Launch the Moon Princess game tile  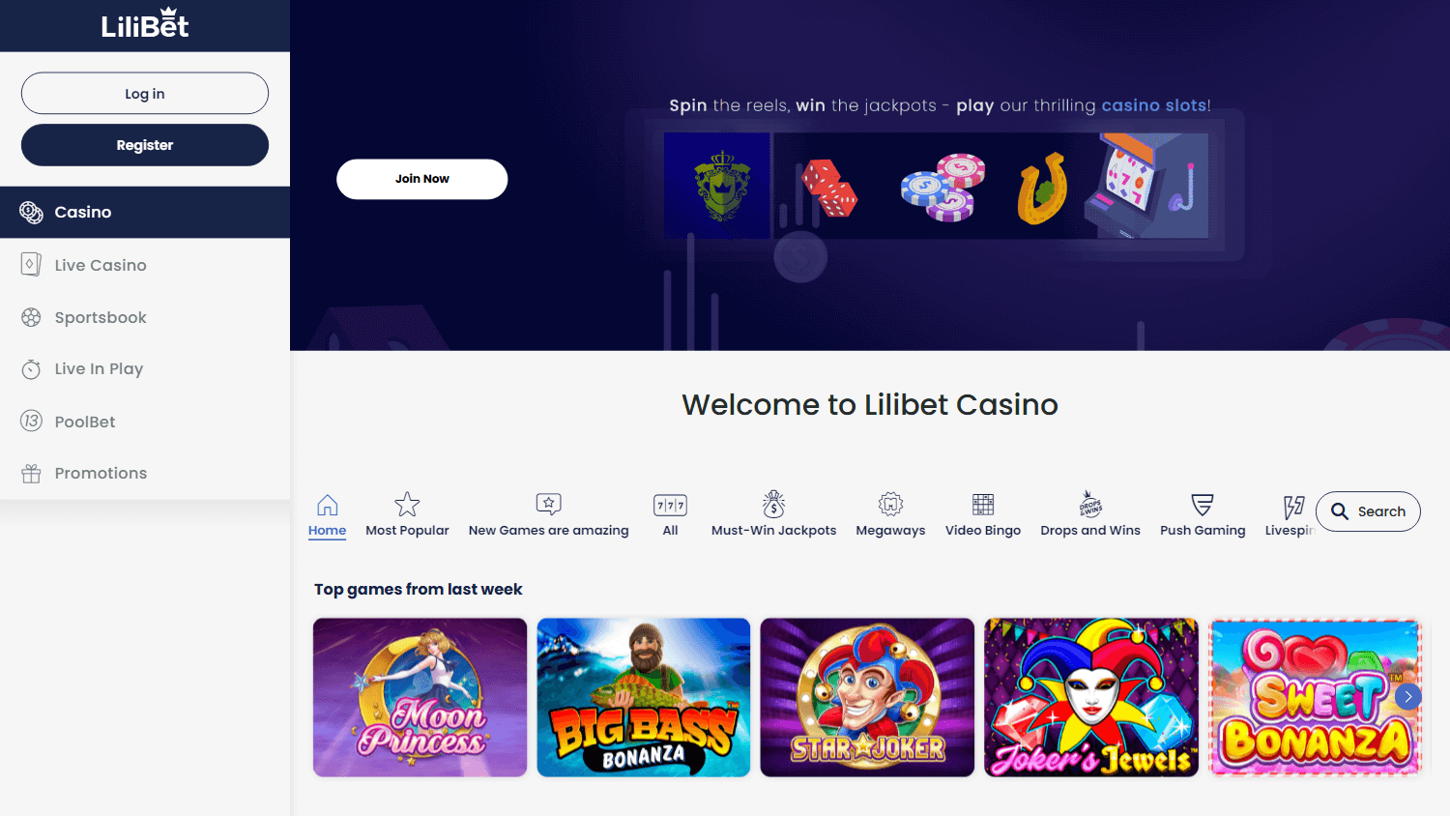pyautogui.click(x=420, y=697)
